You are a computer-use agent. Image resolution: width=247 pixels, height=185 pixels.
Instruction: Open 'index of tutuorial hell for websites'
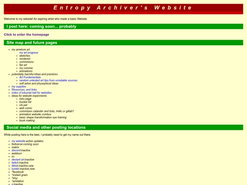(x=32, y=93)
